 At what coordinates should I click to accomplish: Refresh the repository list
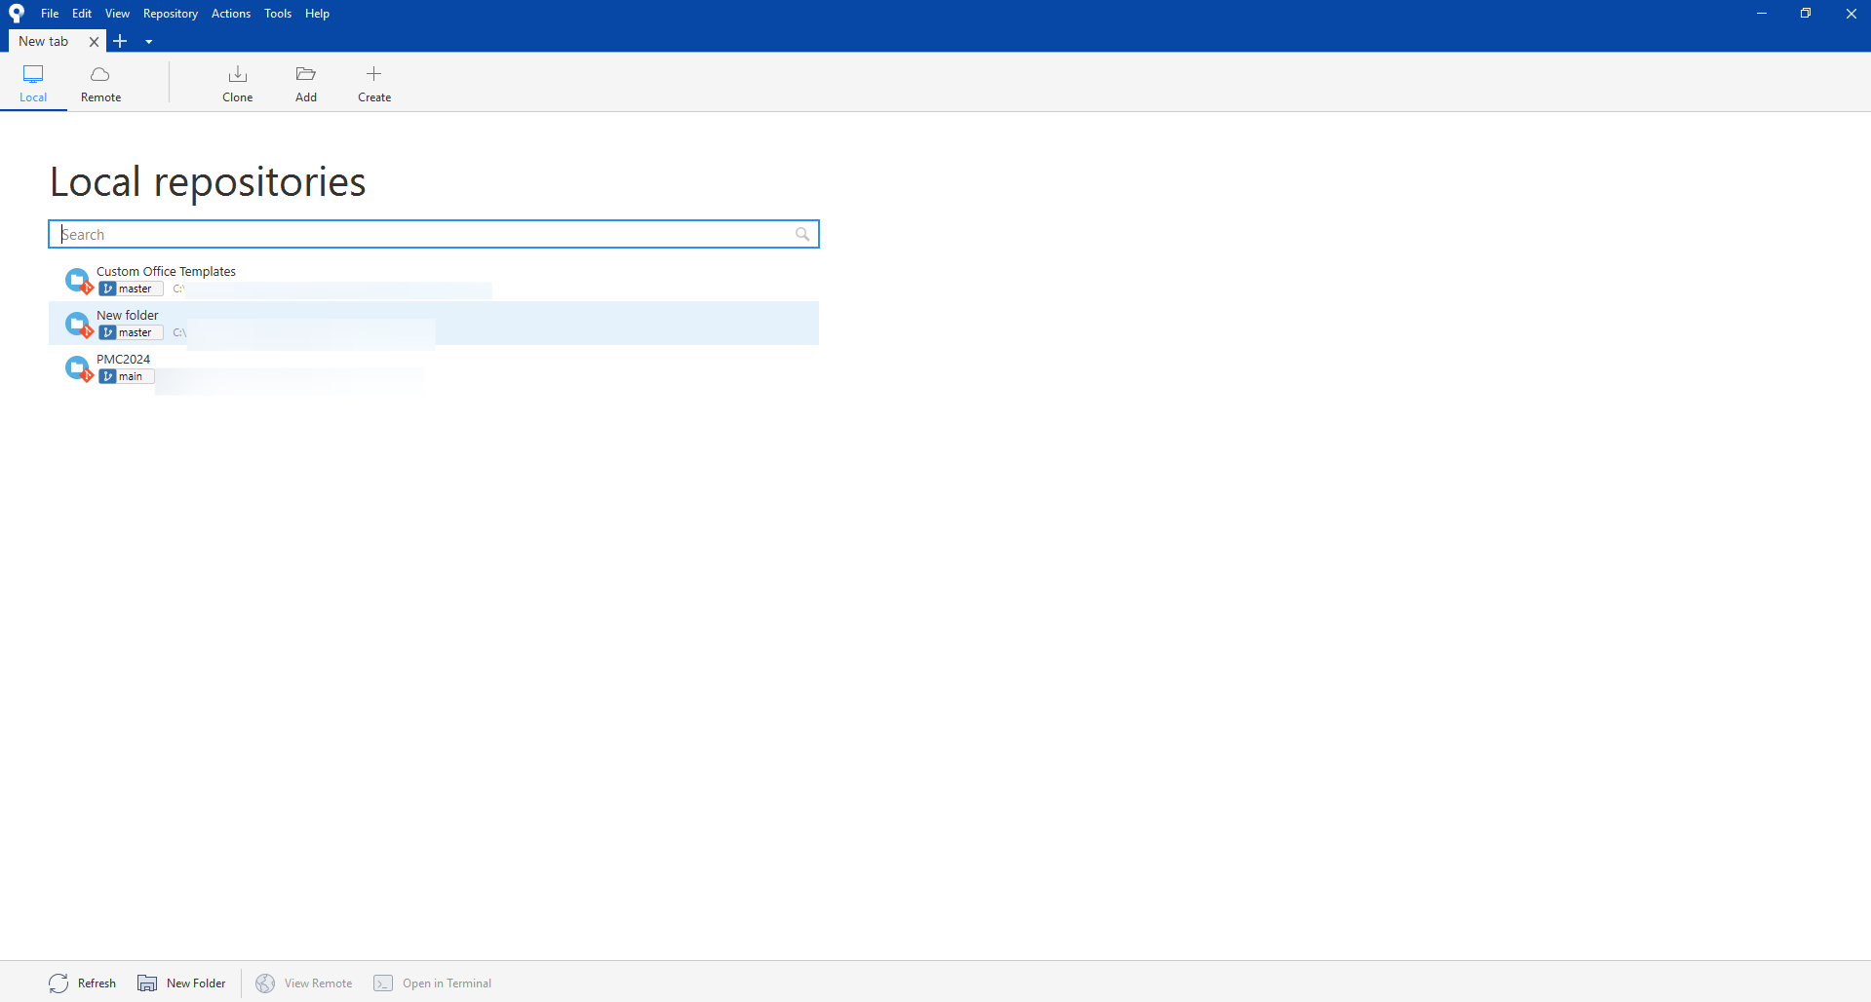pos(83,983)
